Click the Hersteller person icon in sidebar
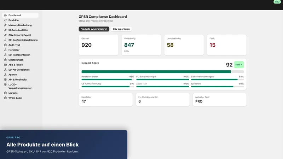 5,50
